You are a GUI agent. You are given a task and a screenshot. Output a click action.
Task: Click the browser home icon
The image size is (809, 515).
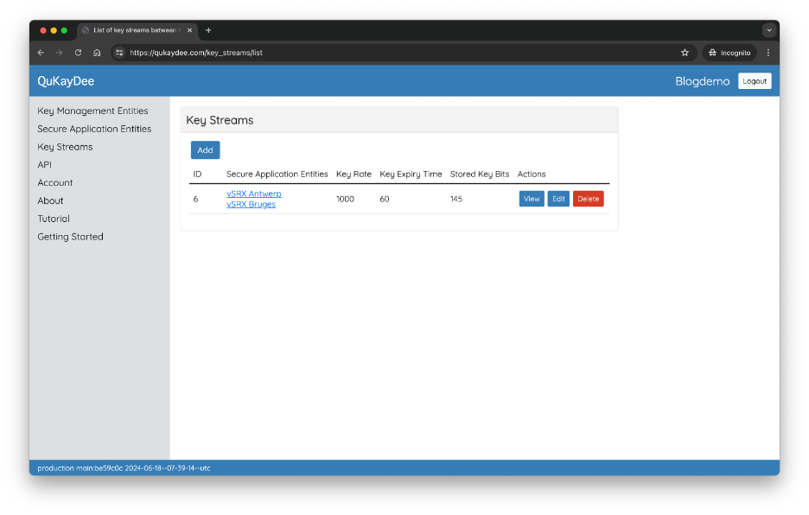tap(97, 53)
